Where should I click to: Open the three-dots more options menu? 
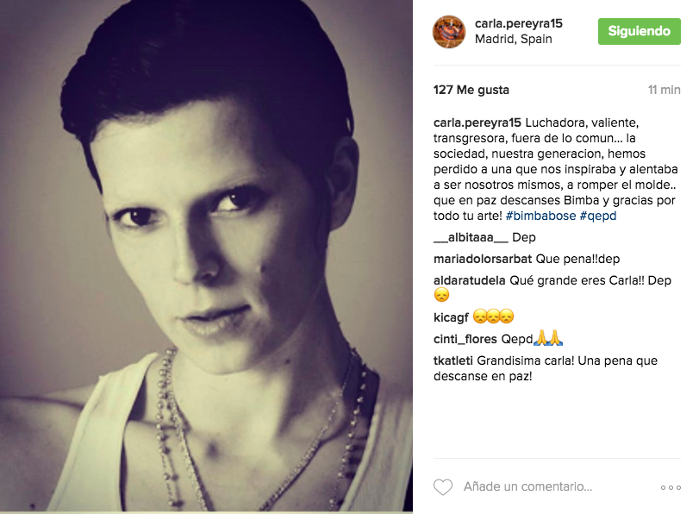coord(671,487)
